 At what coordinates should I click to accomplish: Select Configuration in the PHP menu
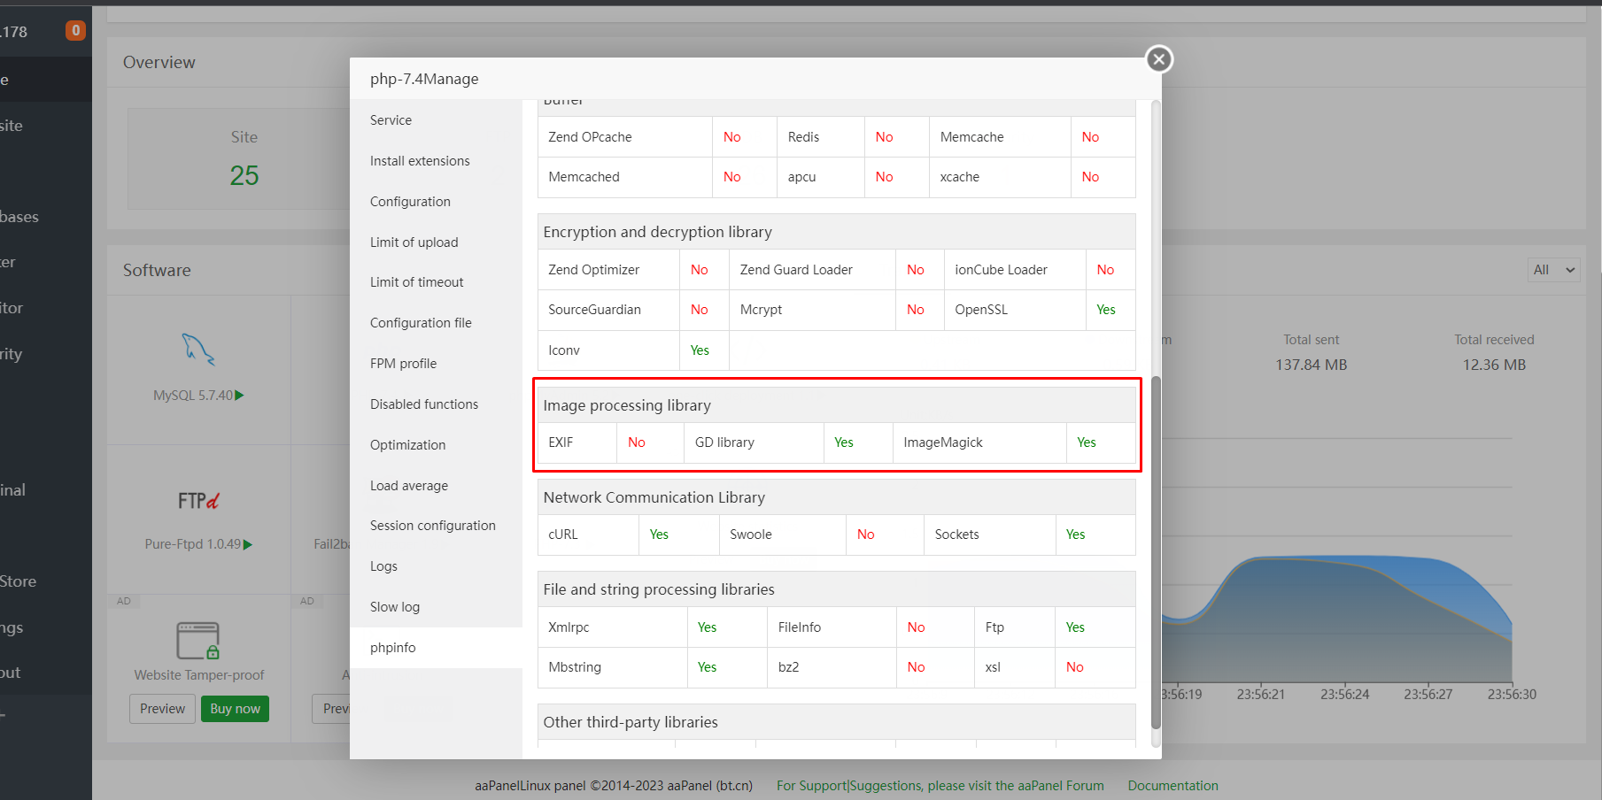pos(436,202)
